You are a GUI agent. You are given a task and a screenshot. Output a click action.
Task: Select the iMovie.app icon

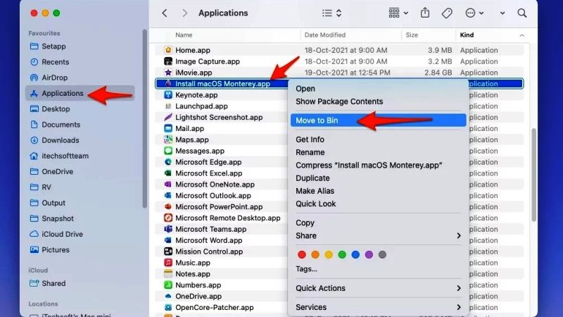(x=167, y=73)
